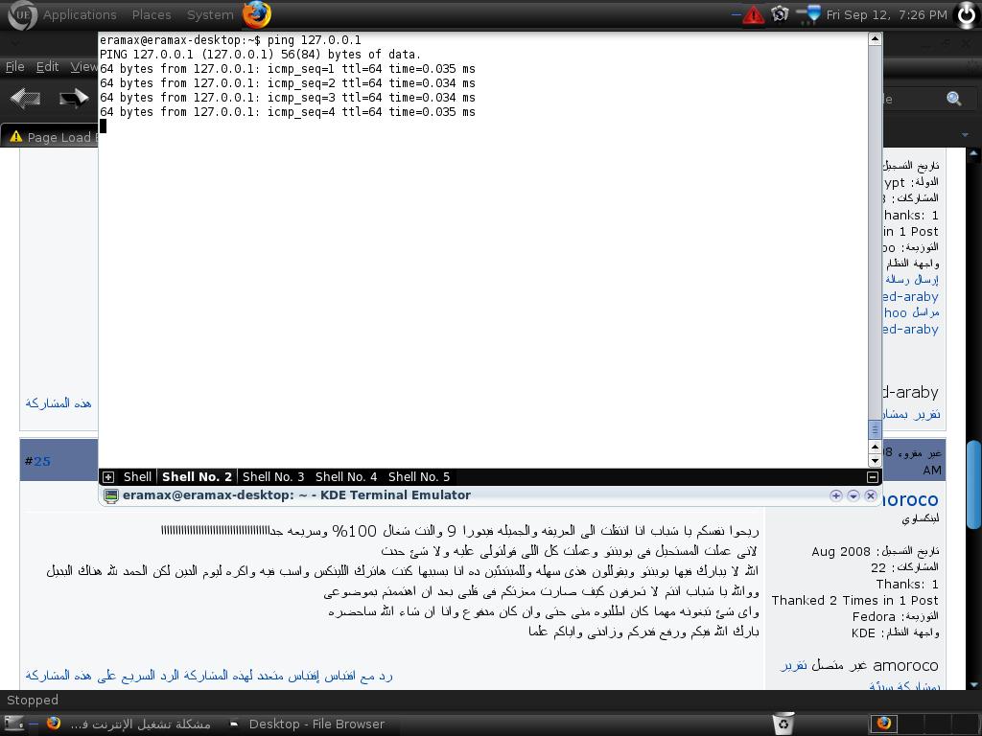Click the power button in top panel
Screen dimensions: 982x736
(967, 14)
